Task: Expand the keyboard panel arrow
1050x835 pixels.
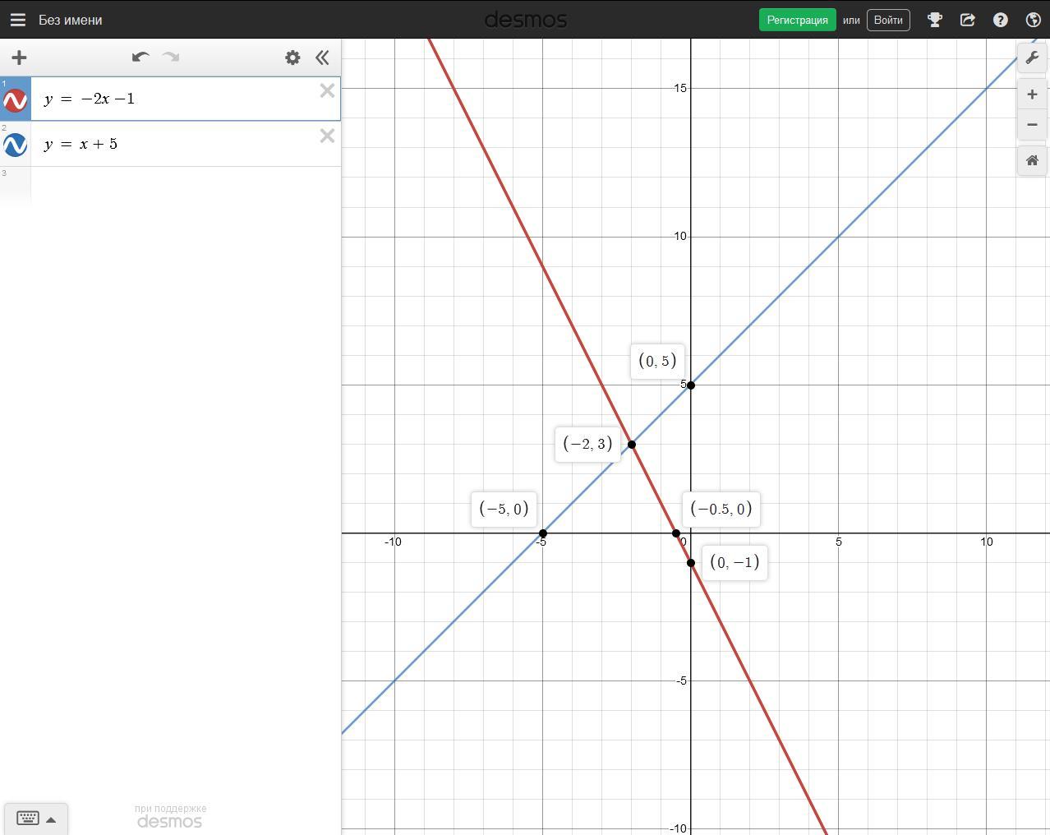Action: [51, 819]
